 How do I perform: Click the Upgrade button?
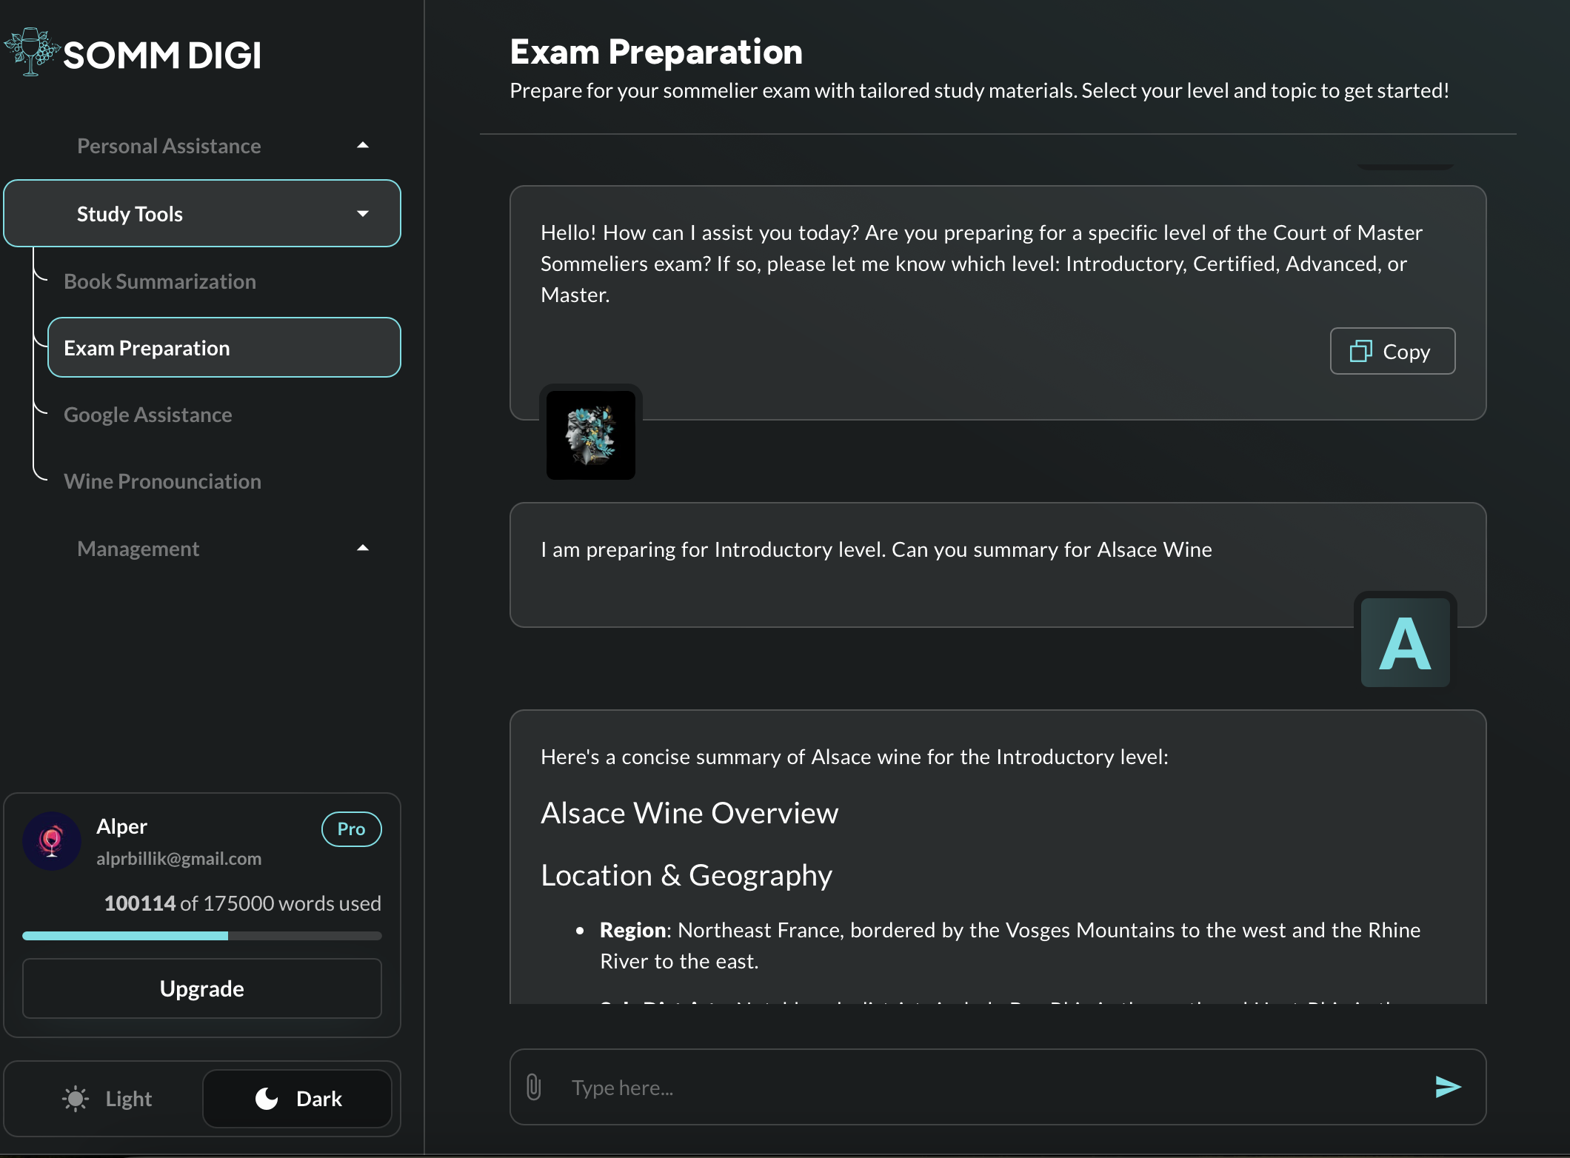[201, 988]
